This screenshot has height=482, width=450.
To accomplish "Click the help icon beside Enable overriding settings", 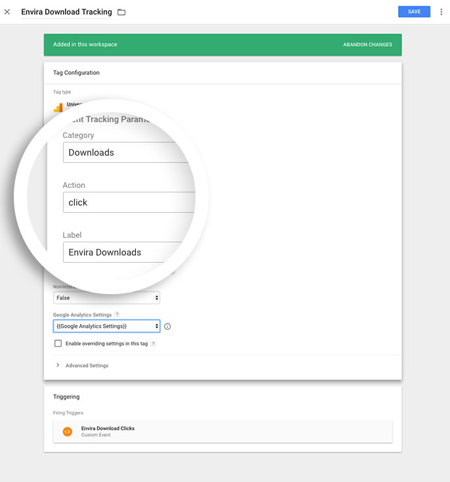I will [x=153, y=343].
